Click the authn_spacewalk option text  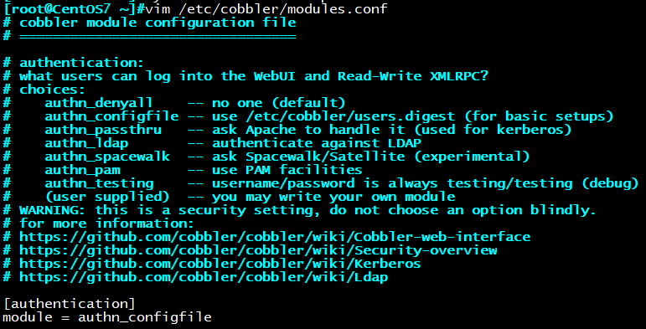point(107,157)
